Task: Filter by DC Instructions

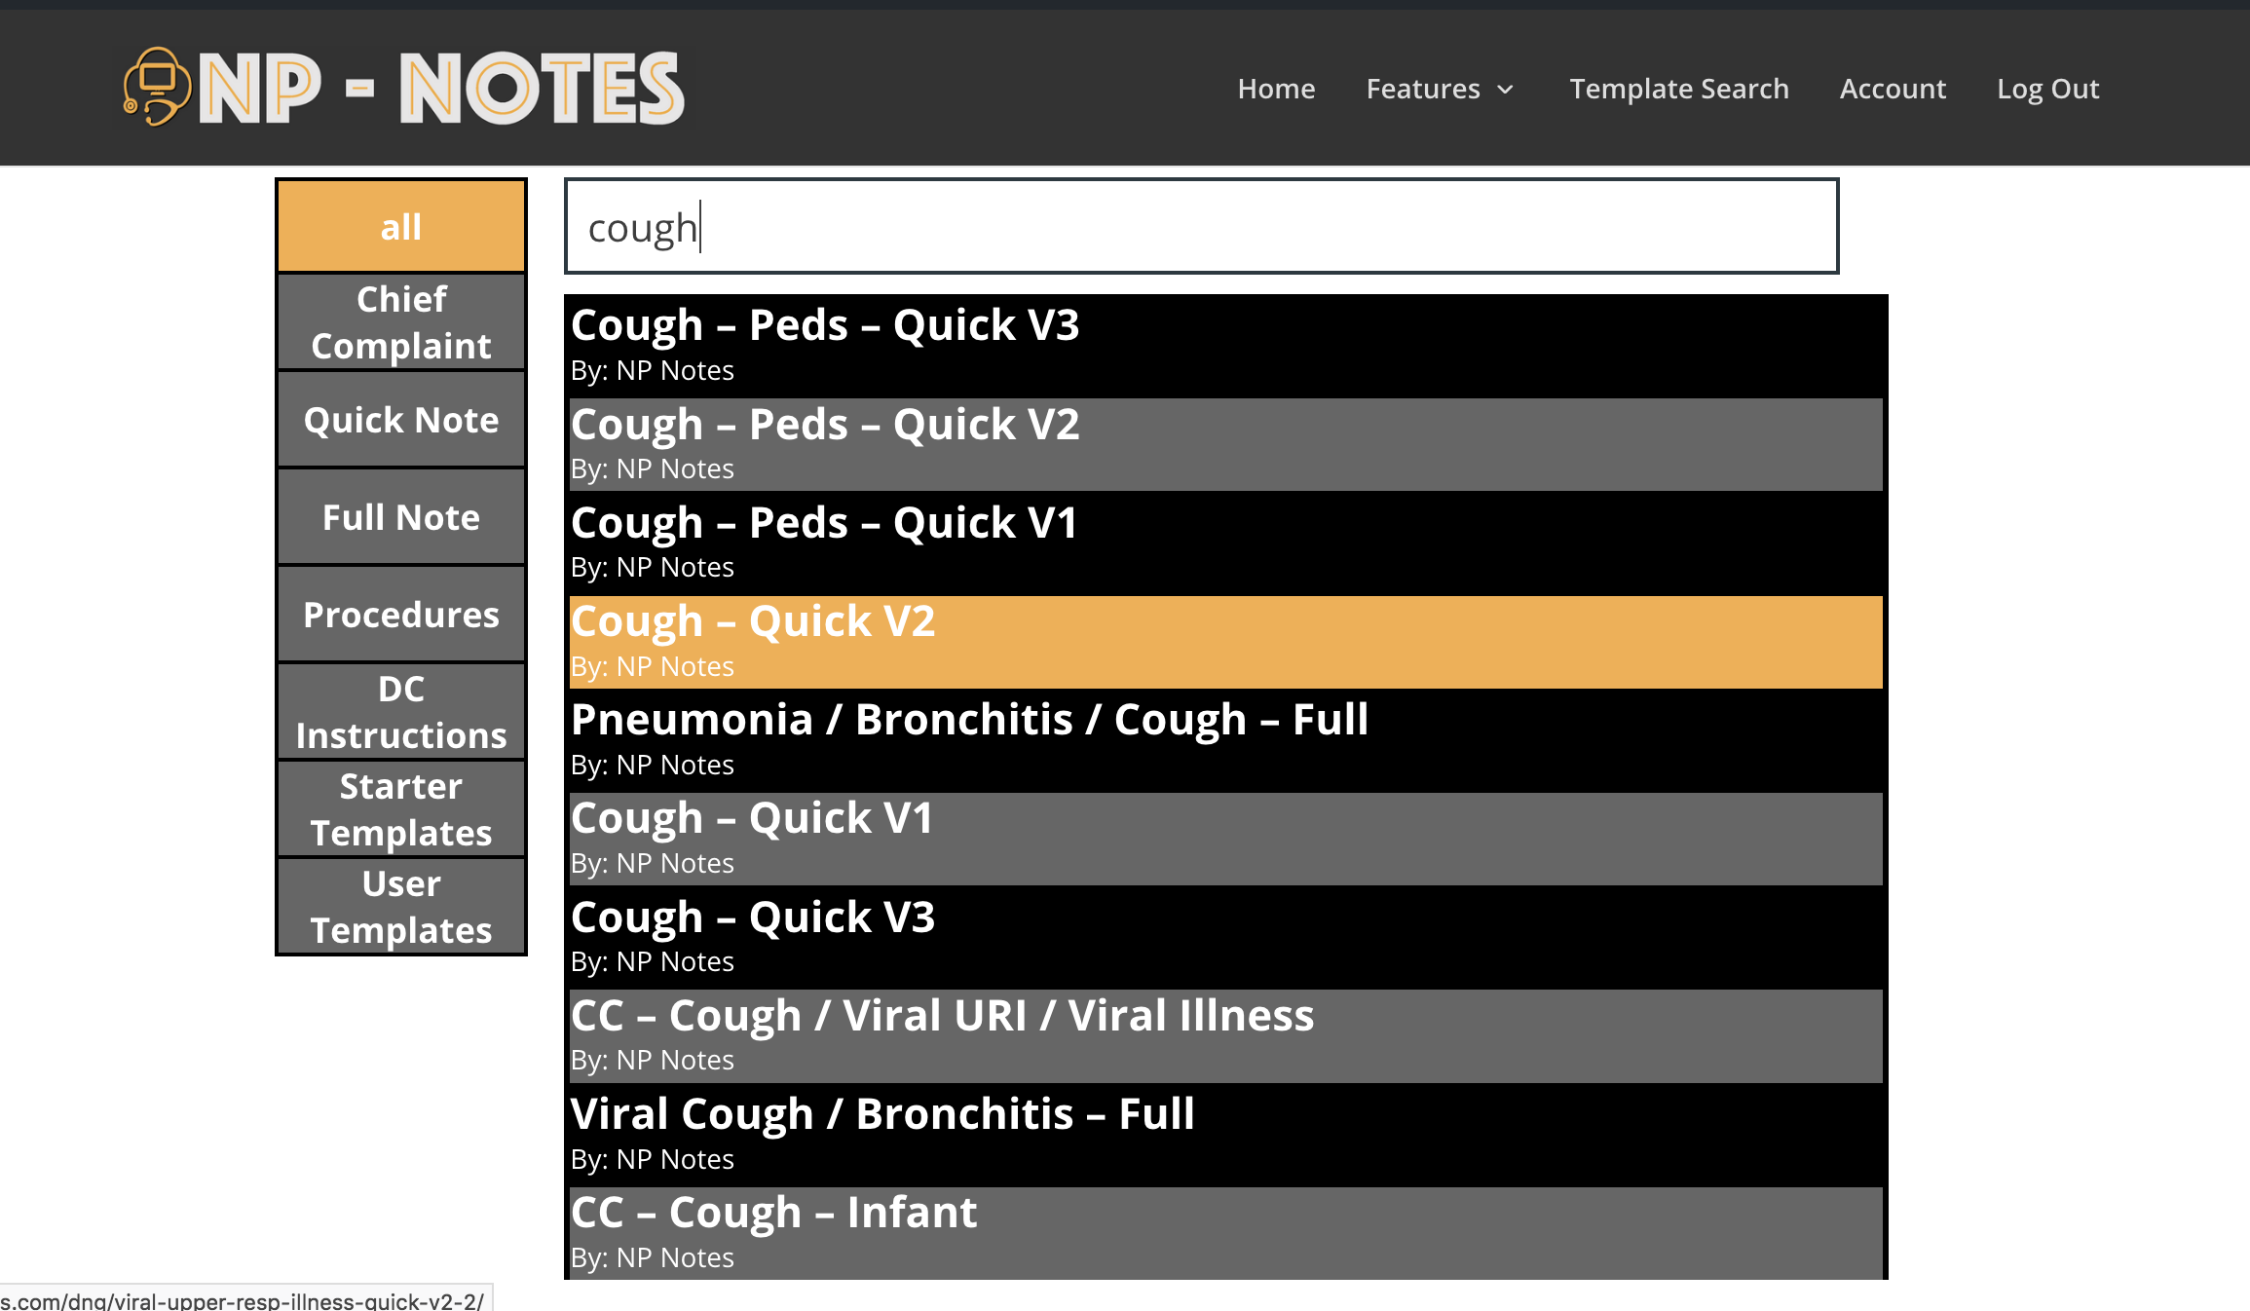Action: click(401, 712)
